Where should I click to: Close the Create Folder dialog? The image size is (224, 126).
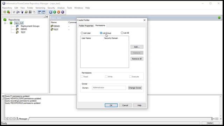click(x=145, y=20)
